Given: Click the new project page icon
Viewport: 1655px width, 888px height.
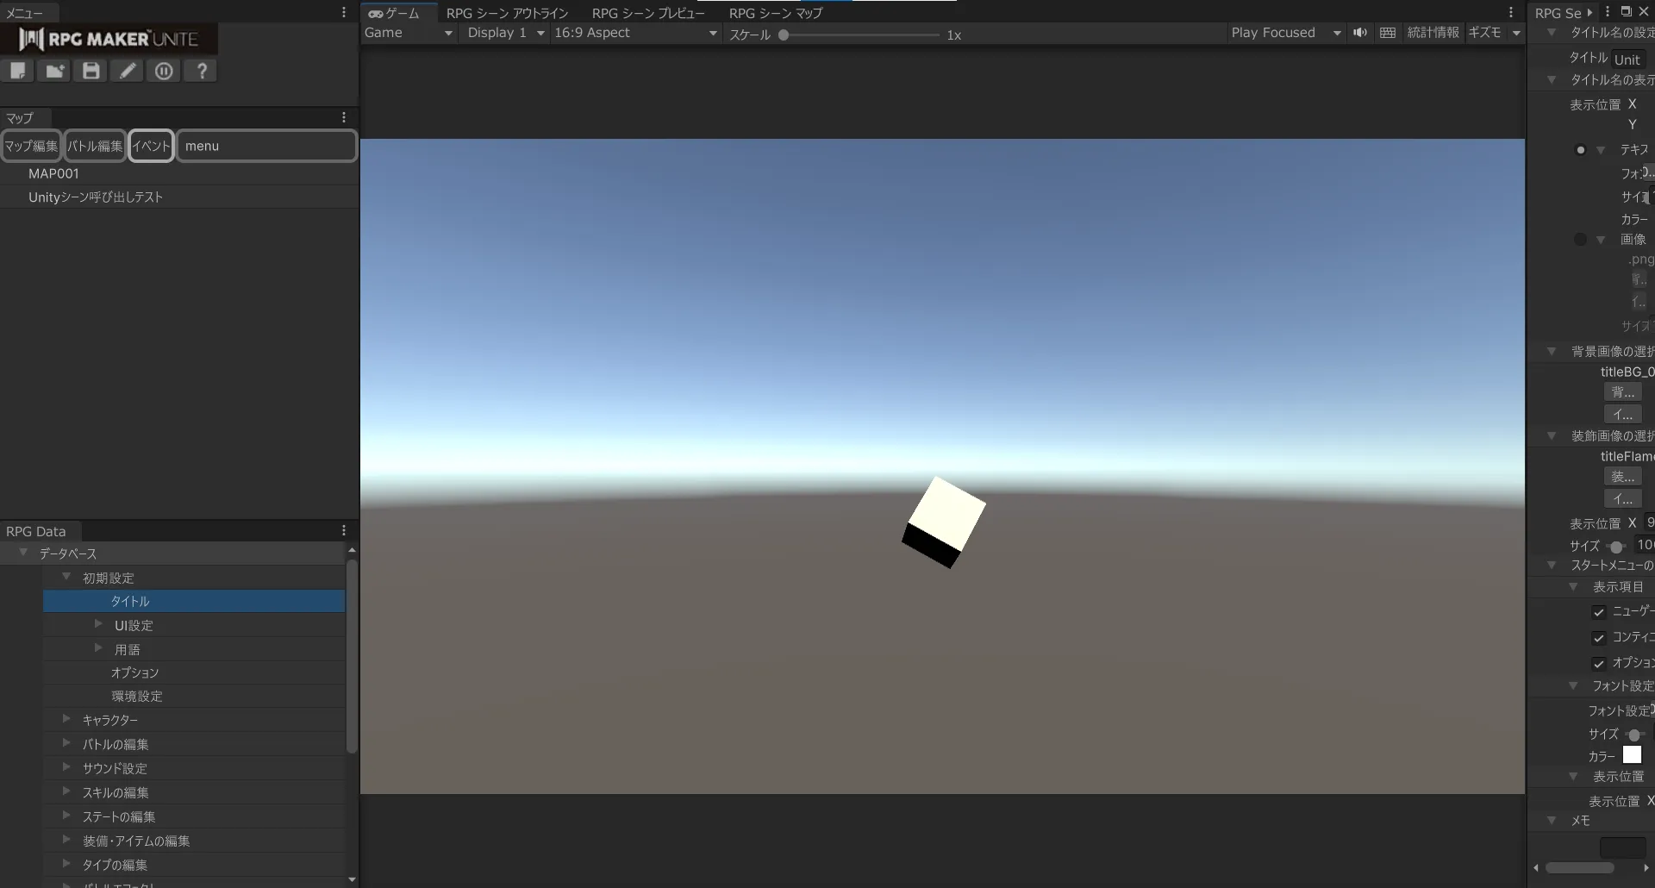Looking at the screenshot, I should point(18,71).
